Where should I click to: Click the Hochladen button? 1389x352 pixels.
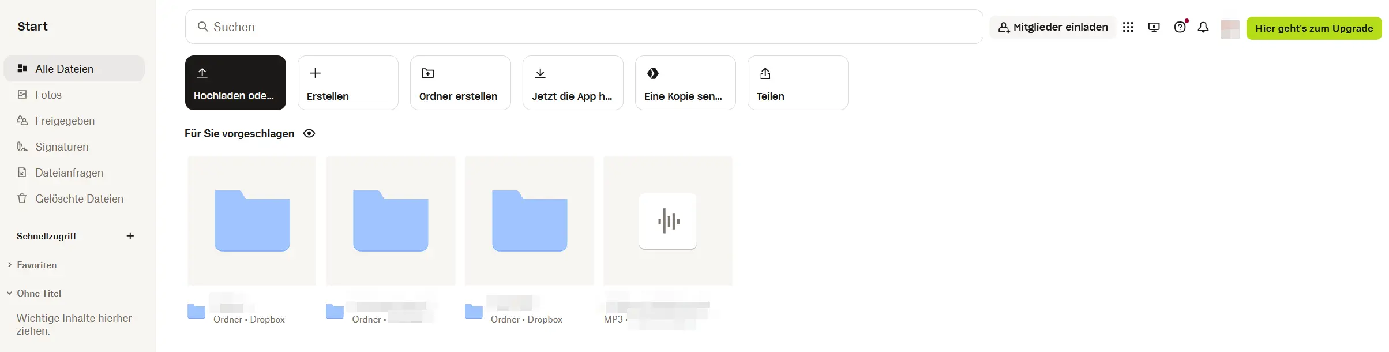(235, 83)
